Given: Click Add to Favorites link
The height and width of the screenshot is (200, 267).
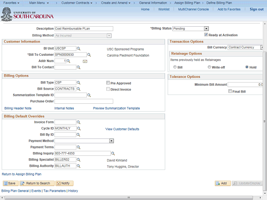Looking at the screenshot, I should pyautogui.click(x=229, y=9).
